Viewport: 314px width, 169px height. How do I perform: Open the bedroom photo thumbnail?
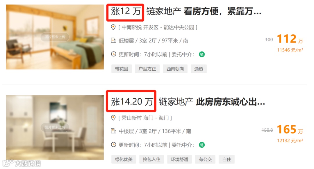coord(55,37)
